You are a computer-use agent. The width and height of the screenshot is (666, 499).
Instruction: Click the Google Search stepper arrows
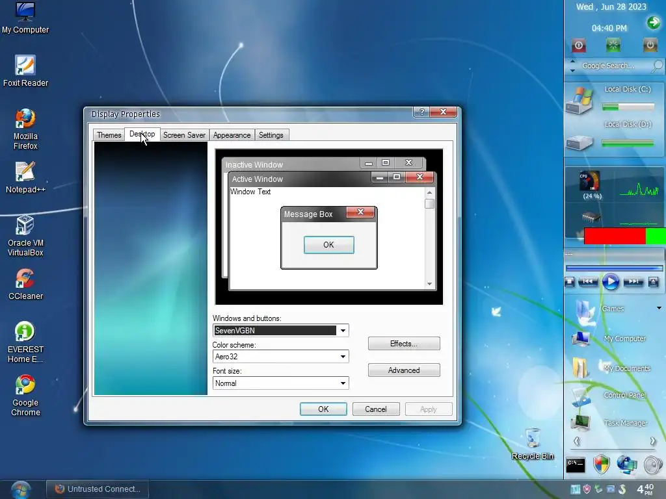coord(572,66)
